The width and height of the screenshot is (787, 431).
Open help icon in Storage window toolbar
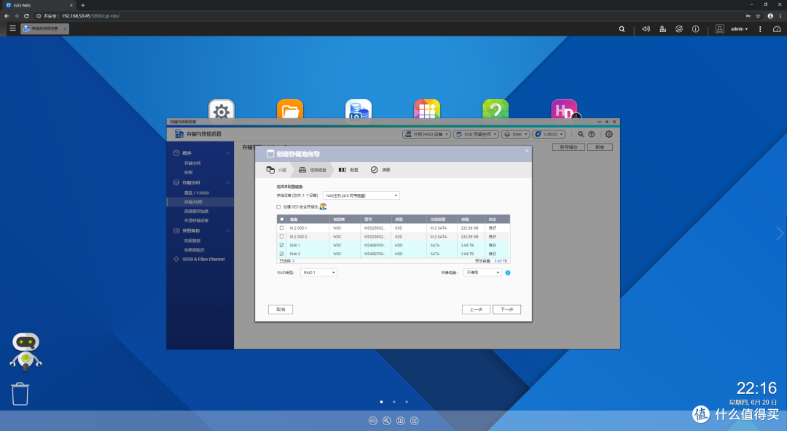click(591, 134)
